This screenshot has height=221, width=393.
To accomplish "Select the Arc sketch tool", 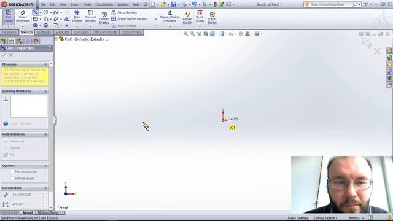I will point(46,19).
